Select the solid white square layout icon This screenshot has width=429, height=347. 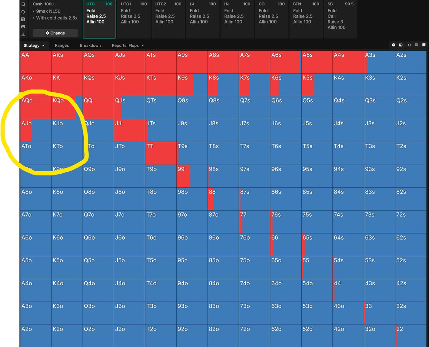424,45
